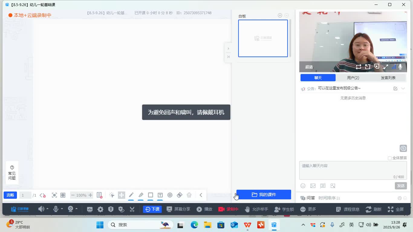Open 我的课件 courseware panel
This screenshot has width=413, height=232.
point(264,195)
